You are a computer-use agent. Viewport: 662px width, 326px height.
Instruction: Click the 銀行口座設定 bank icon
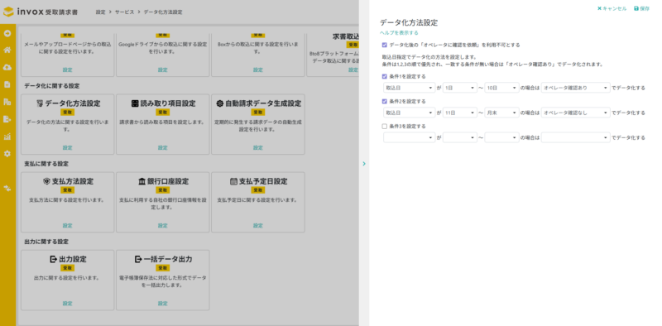point(142,181)
